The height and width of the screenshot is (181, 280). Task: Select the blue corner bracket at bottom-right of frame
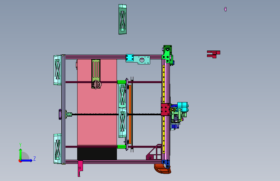pyautogui.click(x=166, y=164)
